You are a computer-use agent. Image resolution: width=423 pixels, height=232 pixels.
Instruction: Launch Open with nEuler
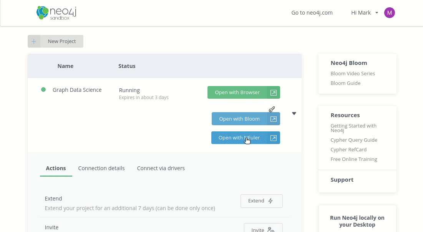click(239, 138)
